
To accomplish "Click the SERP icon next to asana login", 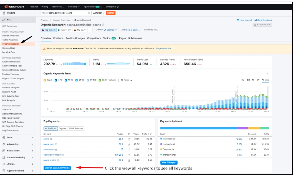I will [56, 144].
